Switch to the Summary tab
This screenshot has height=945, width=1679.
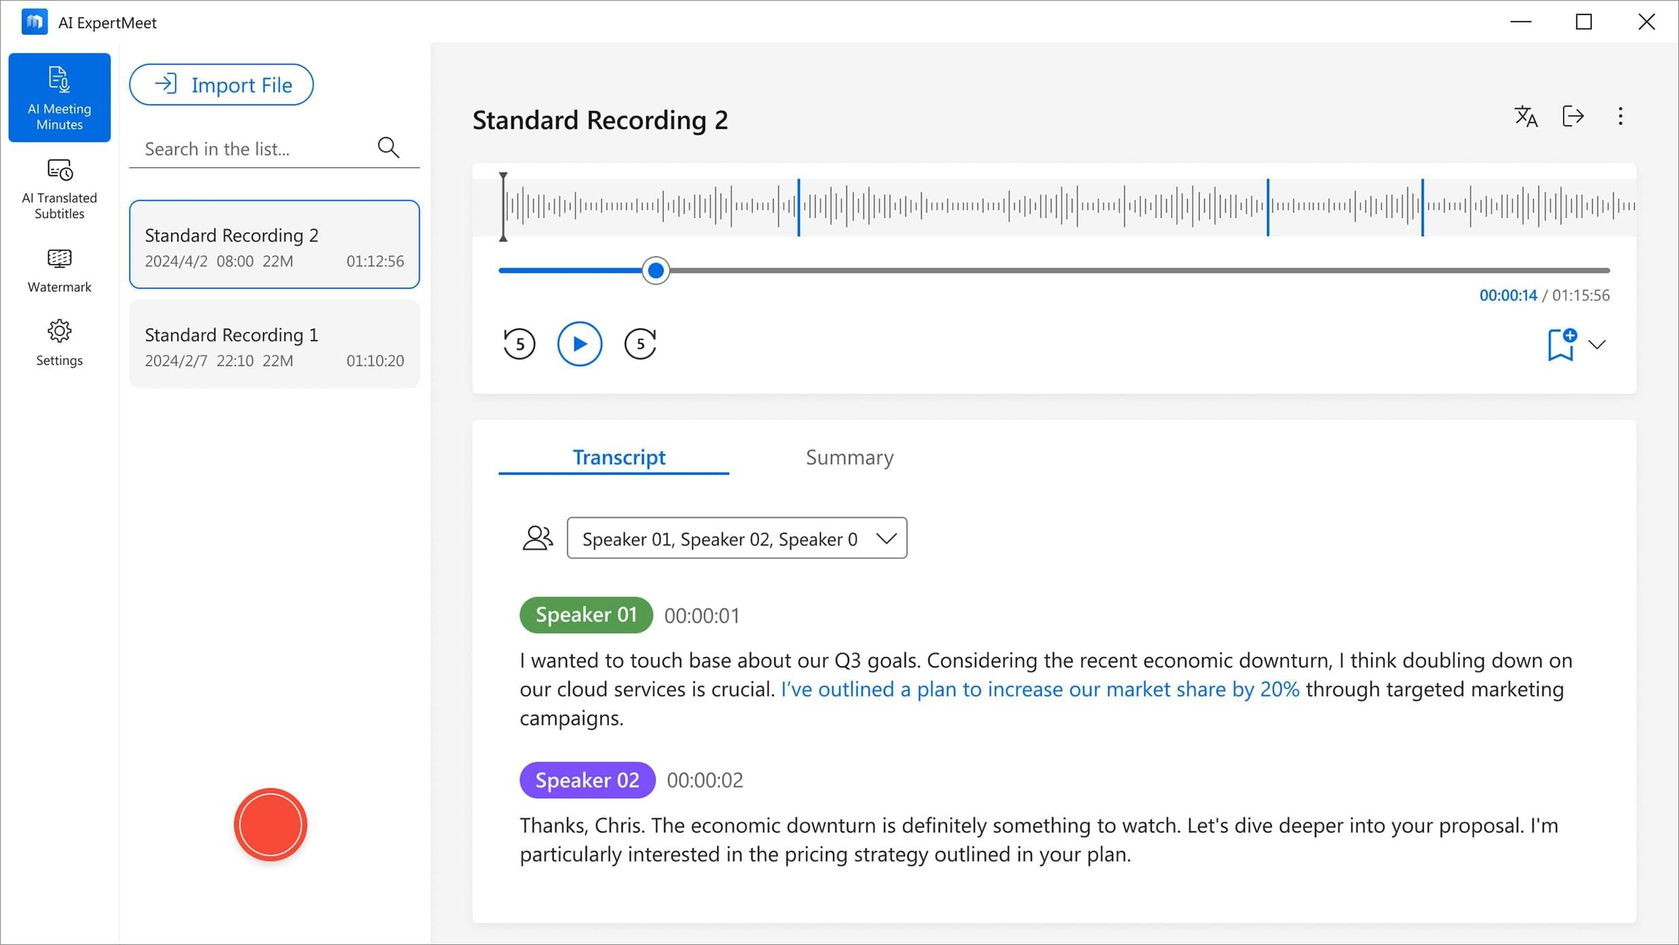click(849, 458)
